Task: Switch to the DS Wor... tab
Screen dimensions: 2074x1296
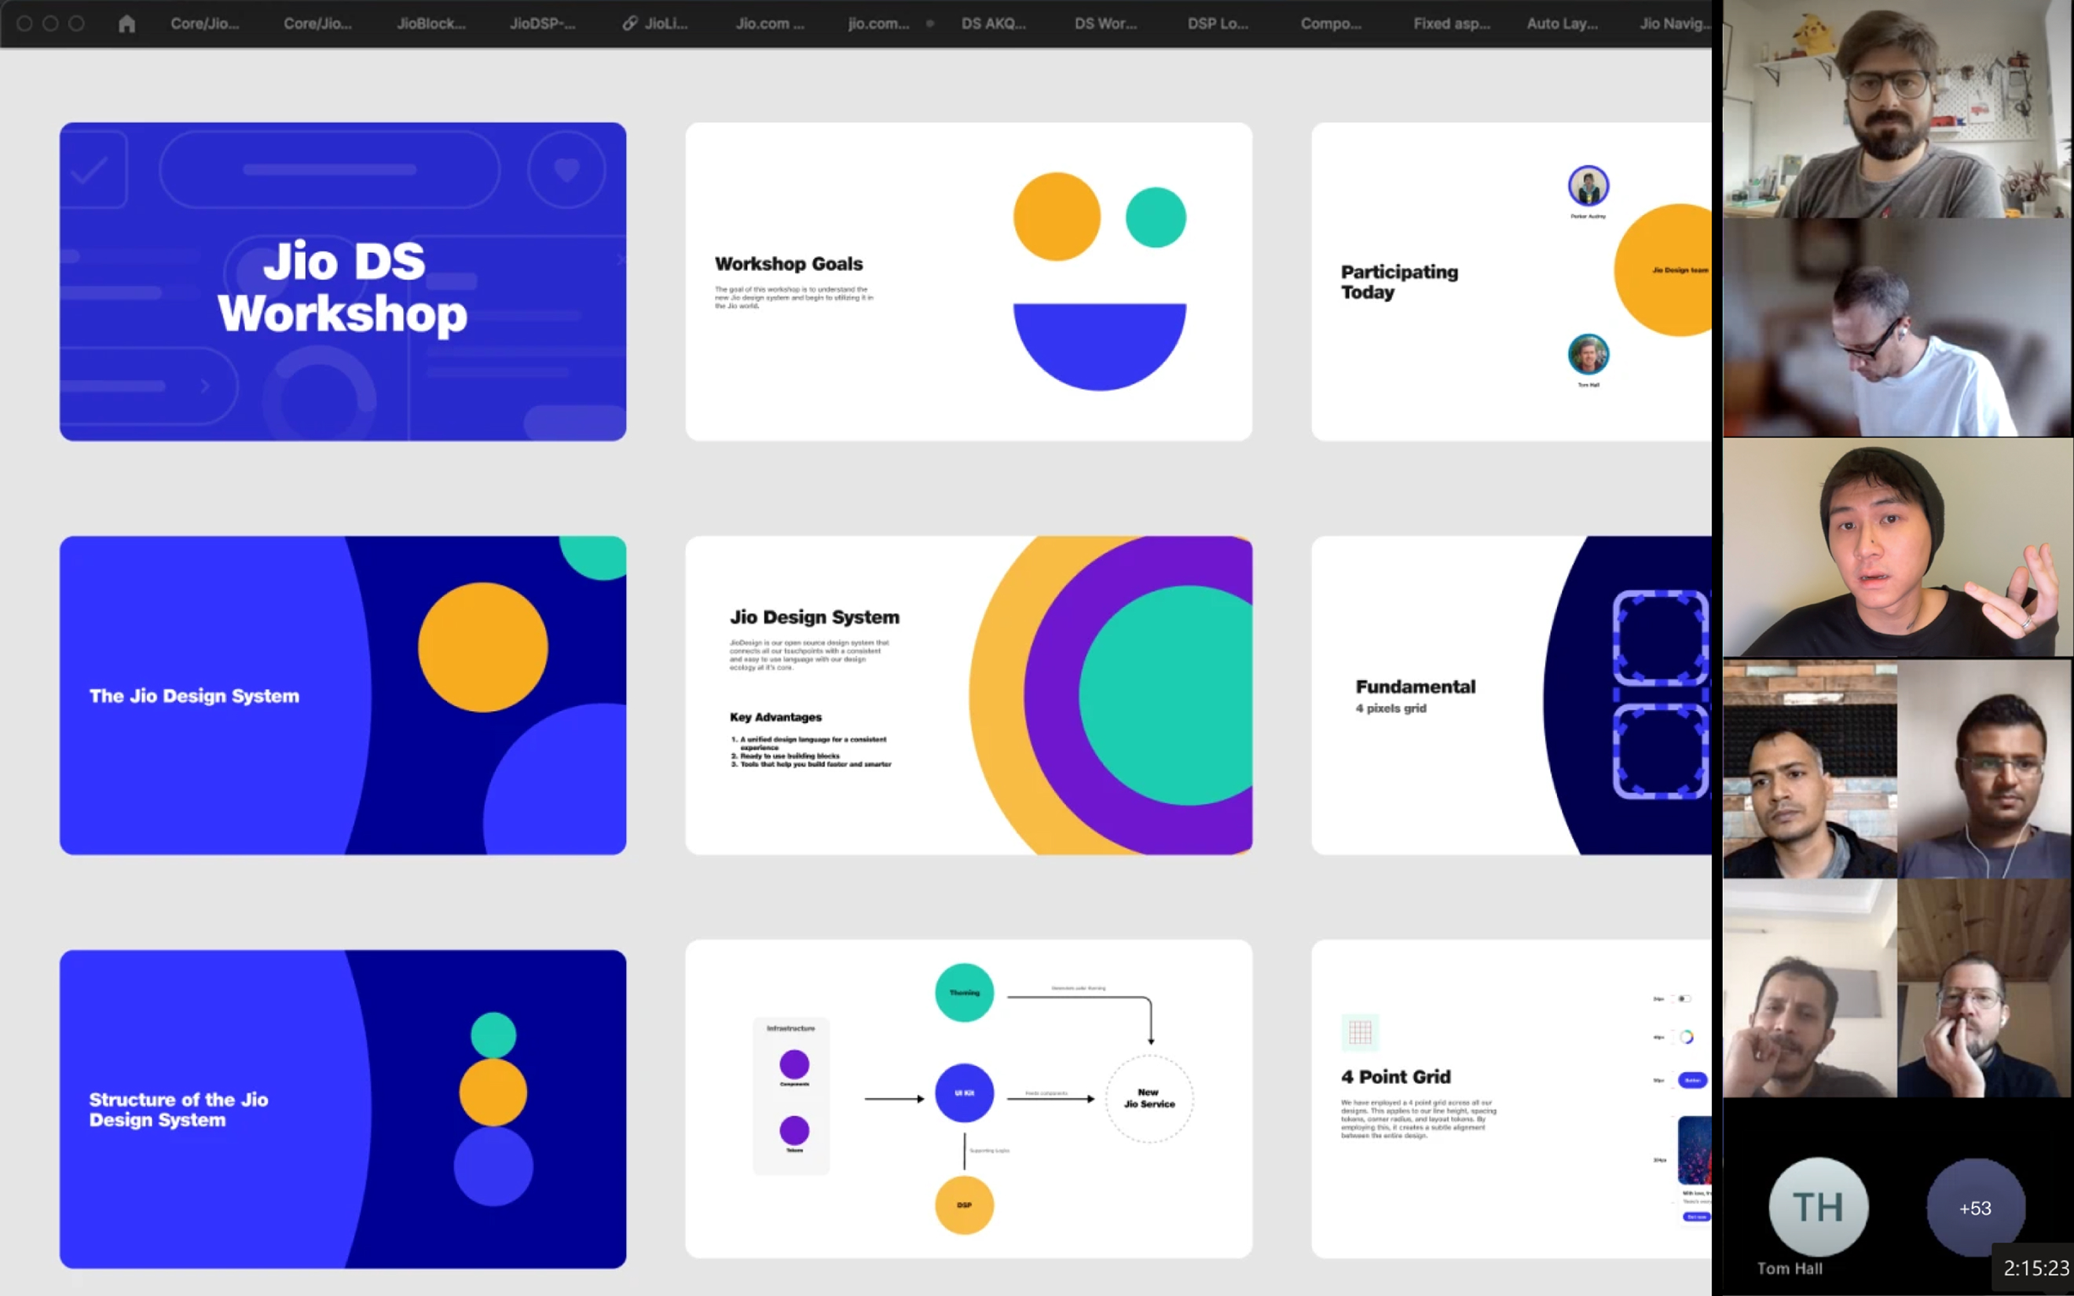Action: pos(1105,23)
